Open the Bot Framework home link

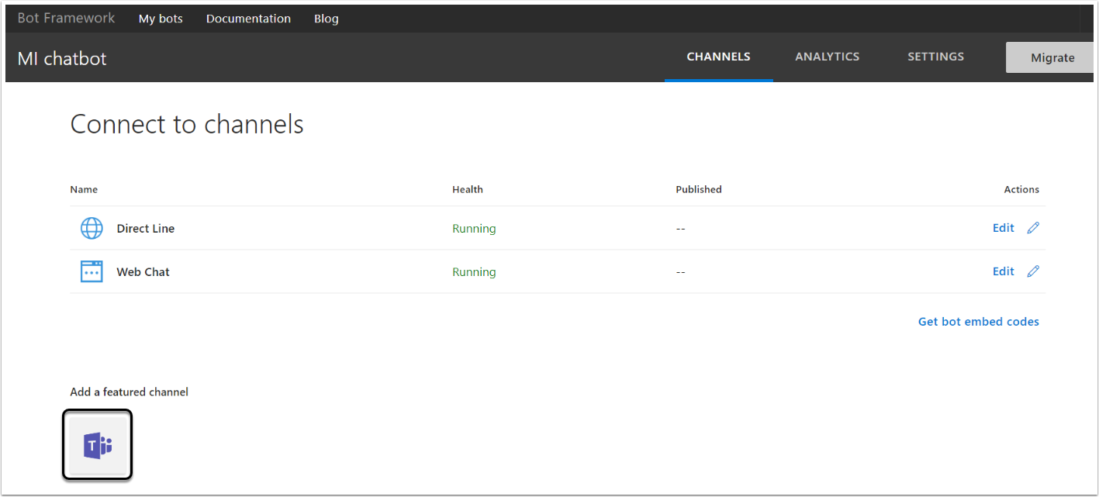coord(66,18)
